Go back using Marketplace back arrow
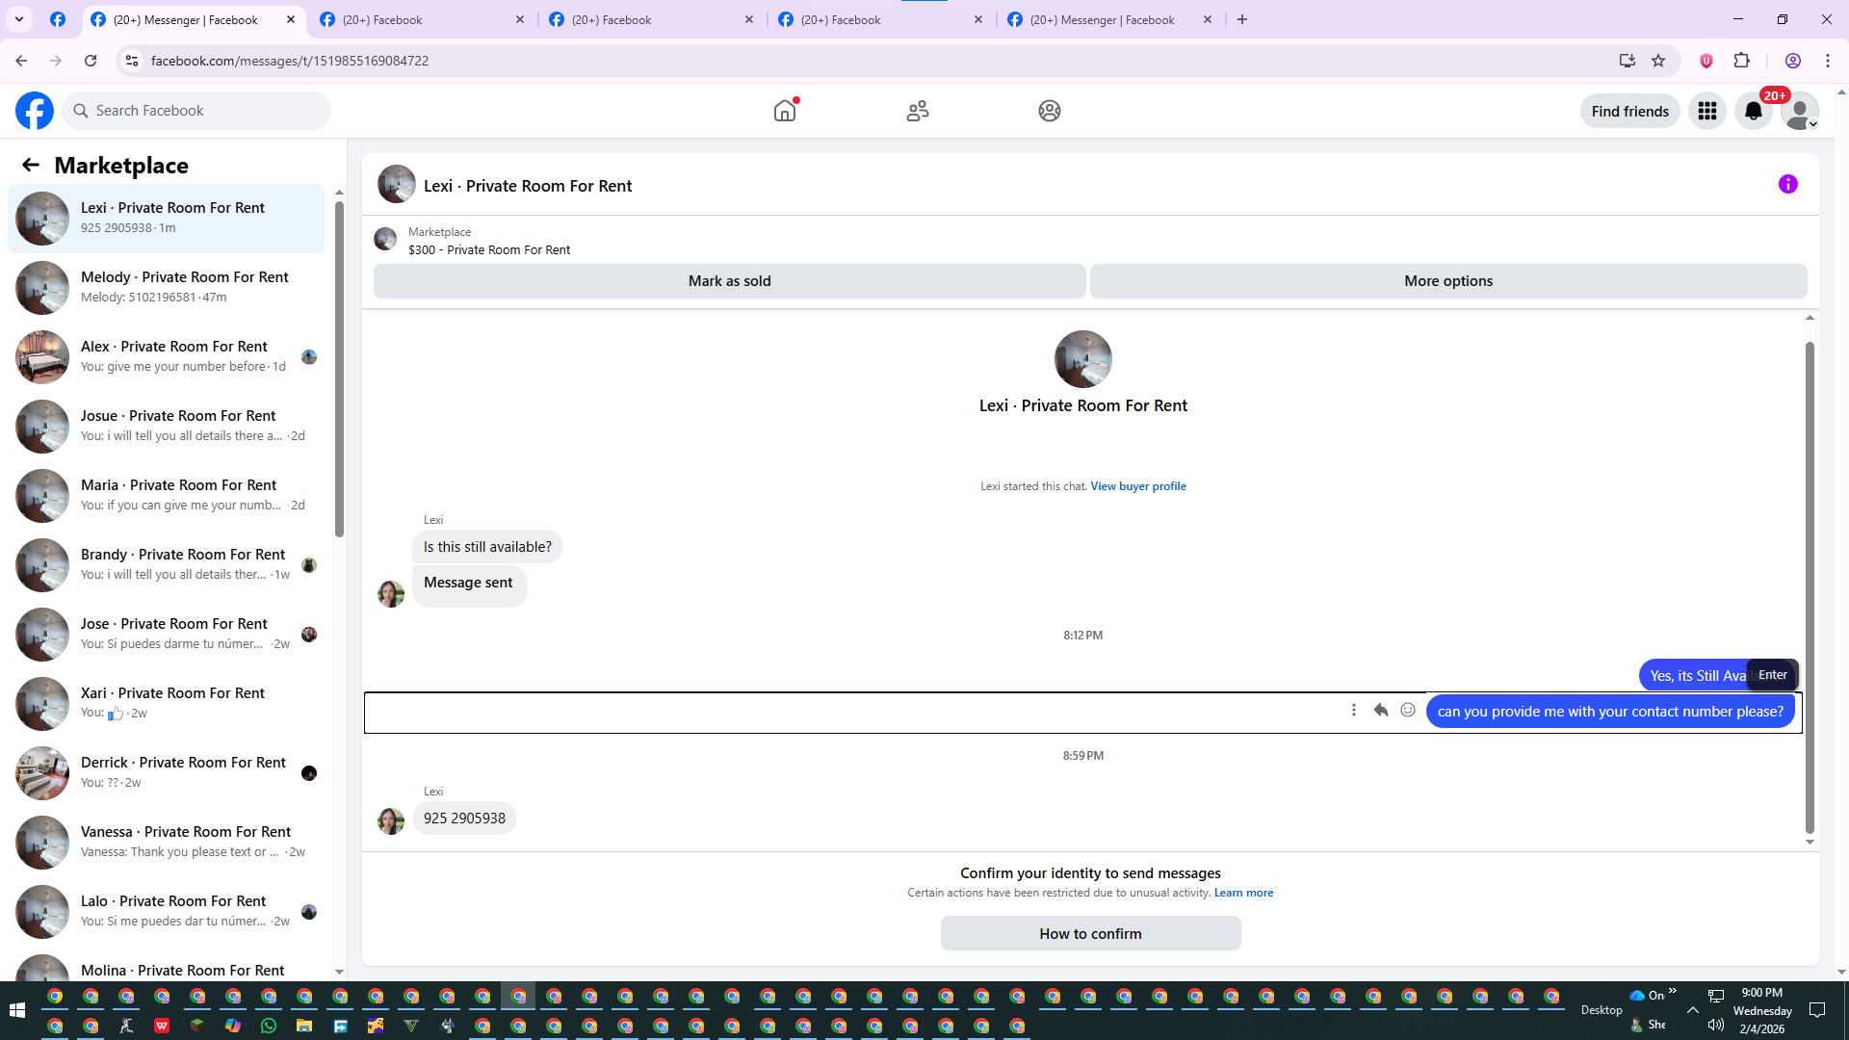This screenshot has width=1849, height=1040. pos(31,165)
